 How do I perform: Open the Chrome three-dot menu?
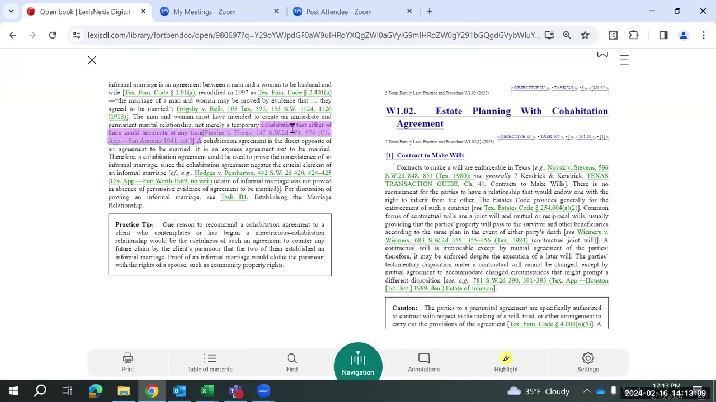coord(703,35)
